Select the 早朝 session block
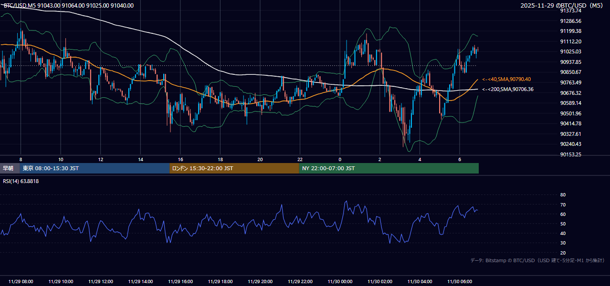Viewport: 610px width, 286px height. tap(10, 168)
